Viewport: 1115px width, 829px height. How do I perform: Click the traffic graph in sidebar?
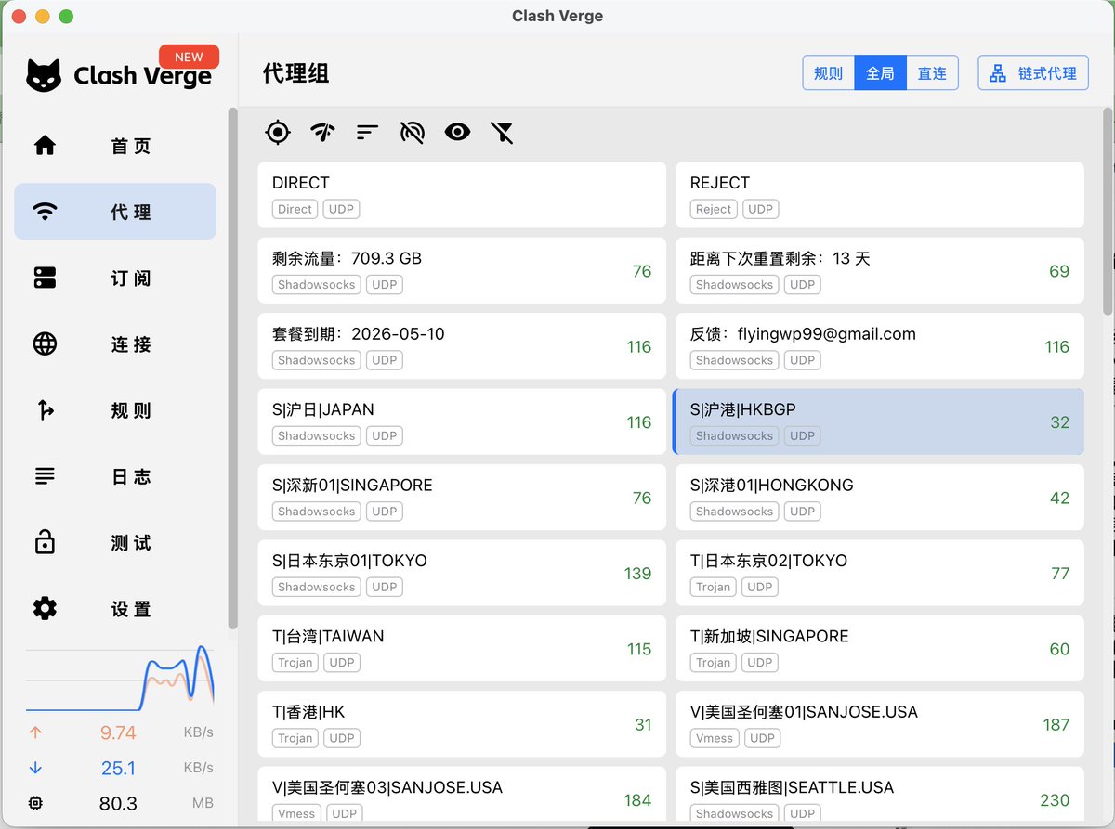(120, 680)
